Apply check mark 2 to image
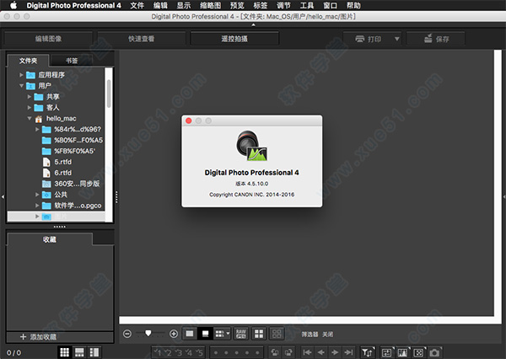The height and width of the screenshot is (359, 506). click(168, 352)
